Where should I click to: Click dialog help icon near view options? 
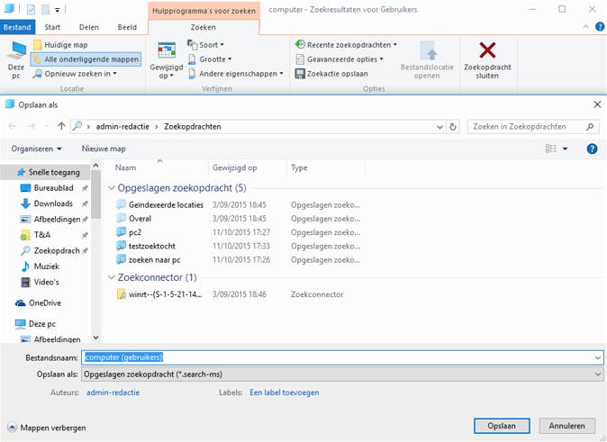click(592, 149)
